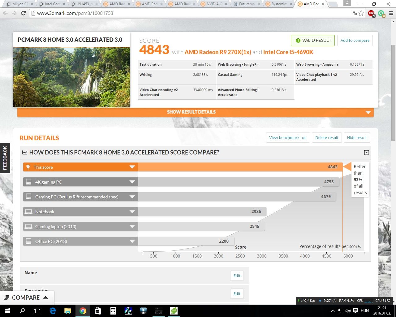Expand the 4K gaming PC row
Image resolution: width=396 pixels, height=317 pixels.
coord(132,182)
